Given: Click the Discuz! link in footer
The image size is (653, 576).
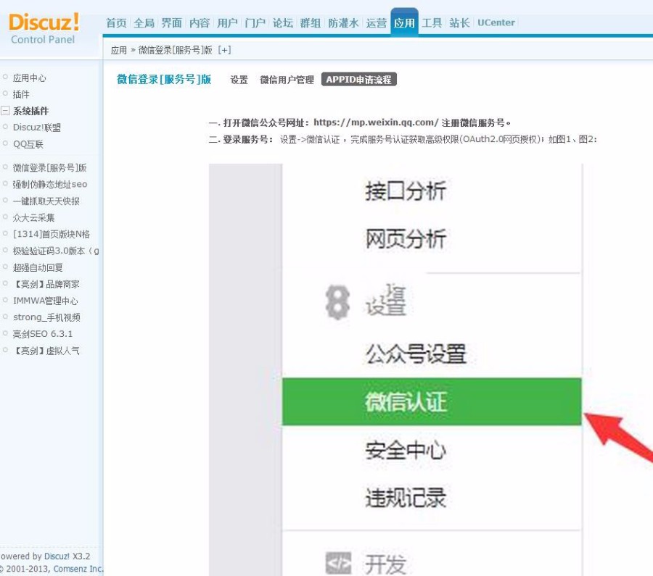Looking at the screenshot, I should 57,556.
